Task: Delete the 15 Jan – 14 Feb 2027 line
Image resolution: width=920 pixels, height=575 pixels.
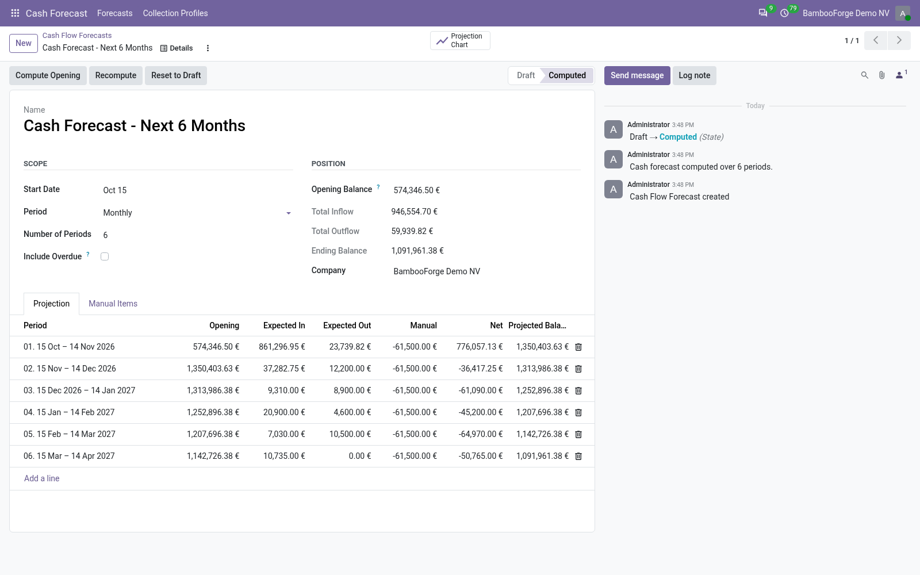Action: click(578, 413)
